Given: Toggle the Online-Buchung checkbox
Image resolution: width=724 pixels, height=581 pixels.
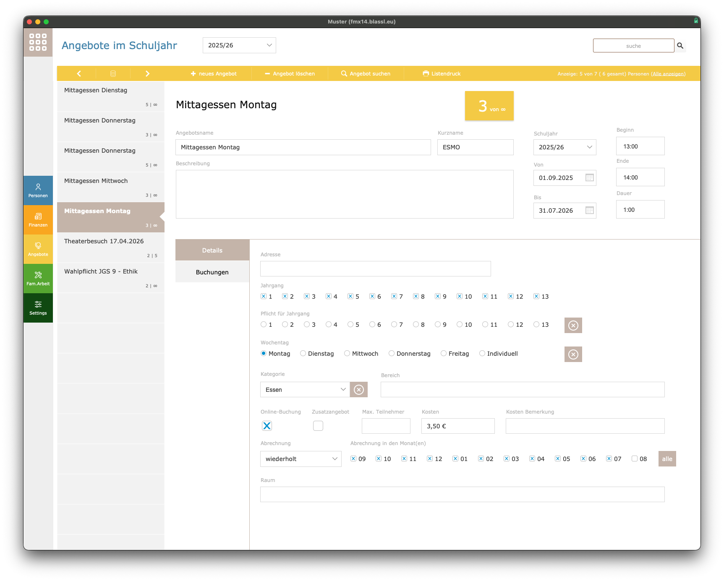Looking at the screenshot, I should click(x=267, y=426).
